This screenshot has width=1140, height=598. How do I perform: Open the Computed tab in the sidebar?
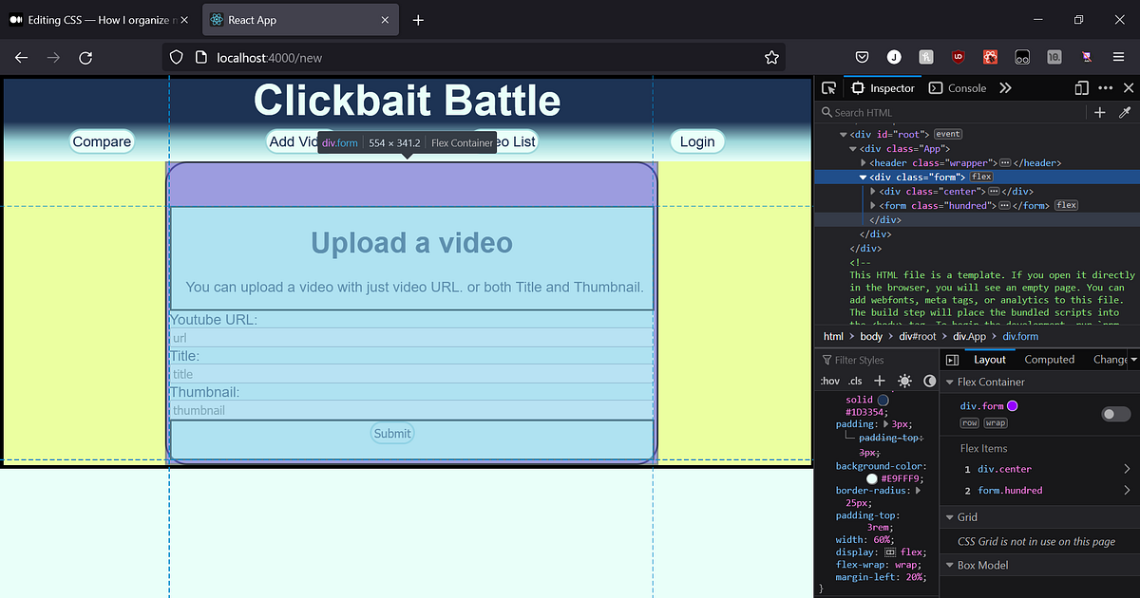coord(1049,359)
